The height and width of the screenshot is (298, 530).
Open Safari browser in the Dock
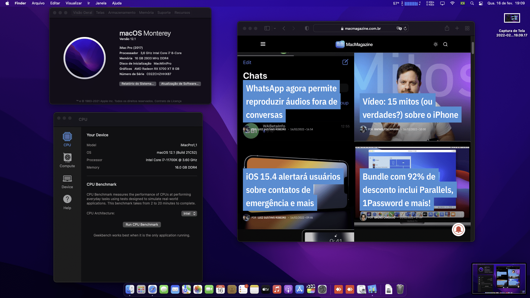click(153, 289)
